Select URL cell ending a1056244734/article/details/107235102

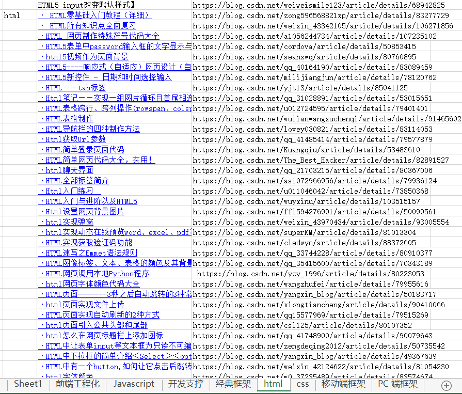315,36
